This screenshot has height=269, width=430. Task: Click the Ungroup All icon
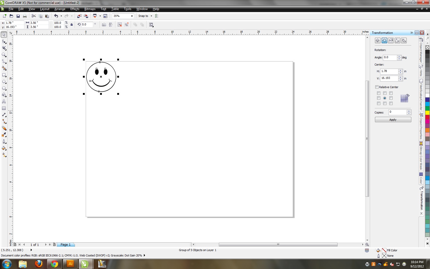pyautogui.click(x=126, y=25)
